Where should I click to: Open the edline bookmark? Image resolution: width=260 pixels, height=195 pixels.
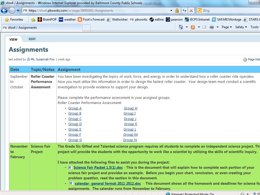tap(157, 19)
